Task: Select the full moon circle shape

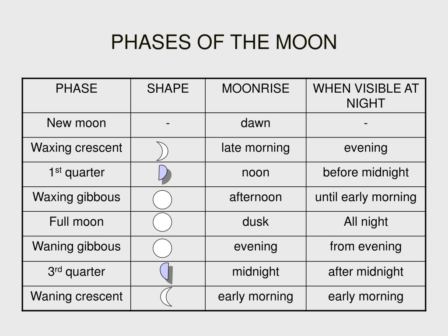Action: tap(162, 222)
